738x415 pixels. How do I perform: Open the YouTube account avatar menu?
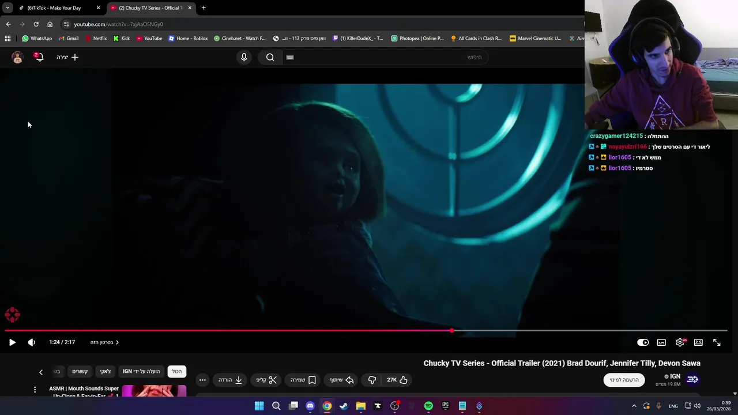coord(17,57)
